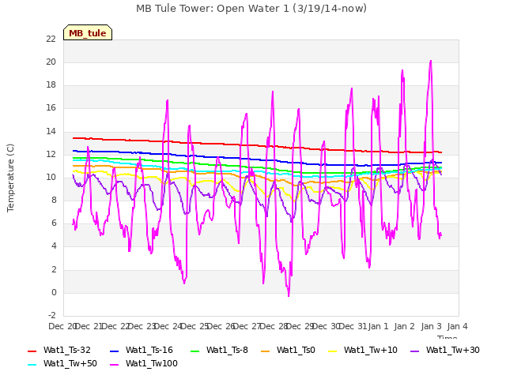
Task: Click the magenta peak near 20 on Jan 3
Action: click(430, 62)
